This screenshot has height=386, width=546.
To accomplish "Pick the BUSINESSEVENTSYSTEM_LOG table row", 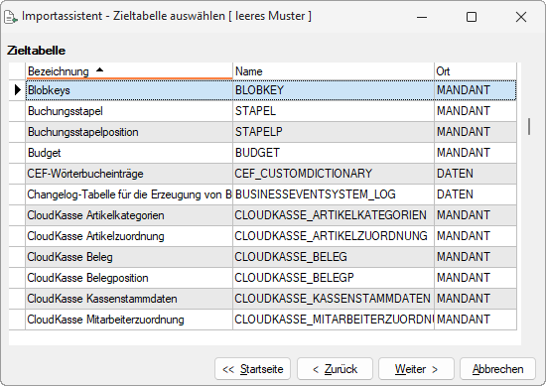I will coord(271,194).
